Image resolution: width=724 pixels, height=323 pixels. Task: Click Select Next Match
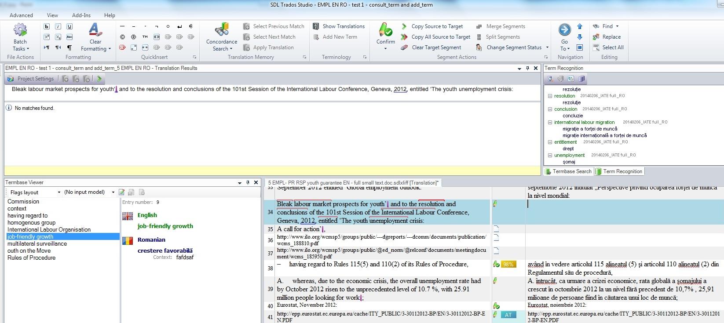269,37
